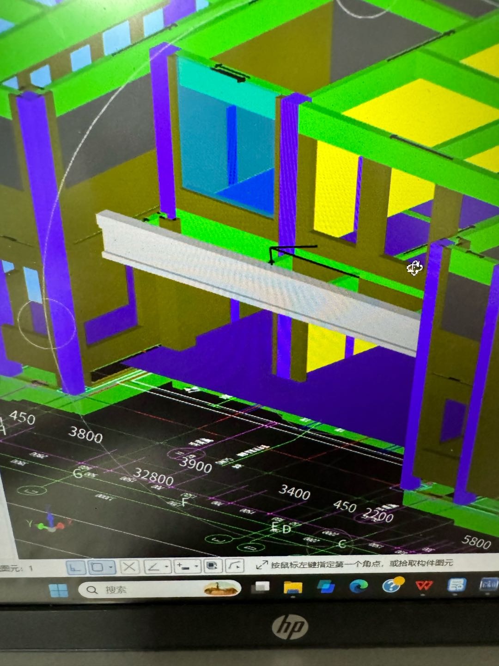Launch Microsoft Edge from the taskbar

[358, 586]
